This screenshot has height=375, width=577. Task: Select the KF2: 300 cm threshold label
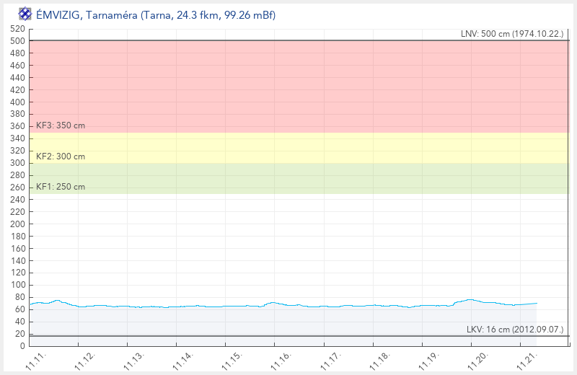click(61, 156)
